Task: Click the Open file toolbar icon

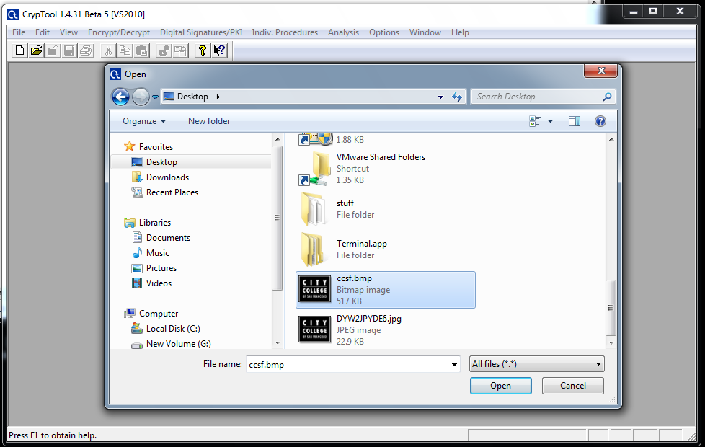Action: [x=36, y=50]
